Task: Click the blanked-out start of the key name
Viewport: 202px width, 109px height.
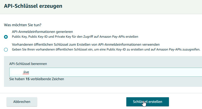Action: 17,72
